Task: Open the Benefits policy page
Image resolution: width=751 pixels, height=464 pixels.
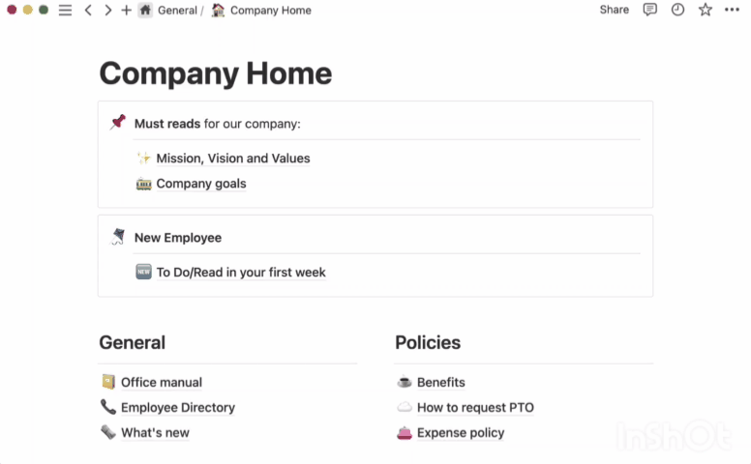Action: point(440,383)
